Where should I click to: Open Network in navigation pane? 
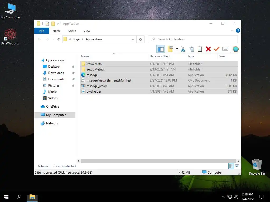pos(52,123)
